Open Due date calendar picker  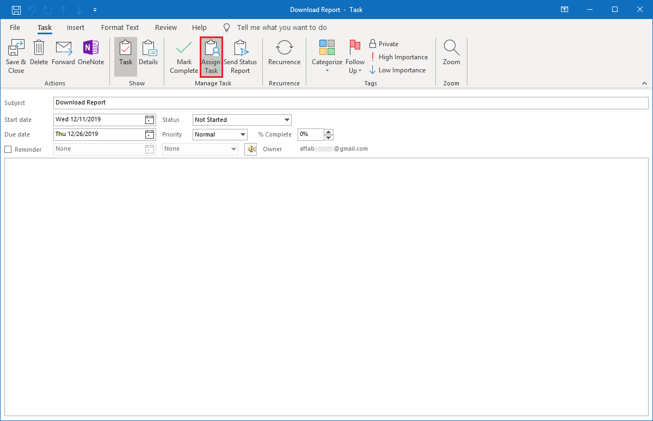[150, 134]
